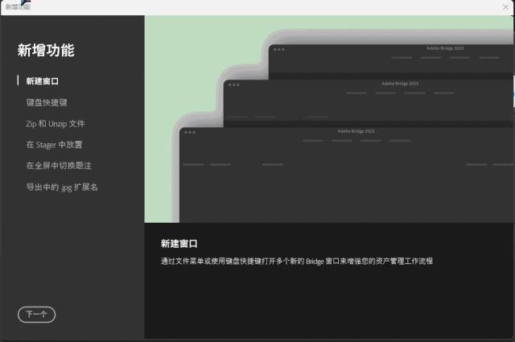The width and height of the screenshot is (515, 342).
Task: Click the 新增功能 heading
Action: pyautogui.click(x=46, y=50)
